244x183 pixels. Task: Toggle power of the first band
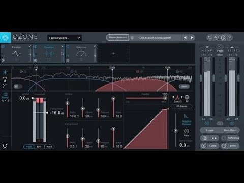point(21,72)
